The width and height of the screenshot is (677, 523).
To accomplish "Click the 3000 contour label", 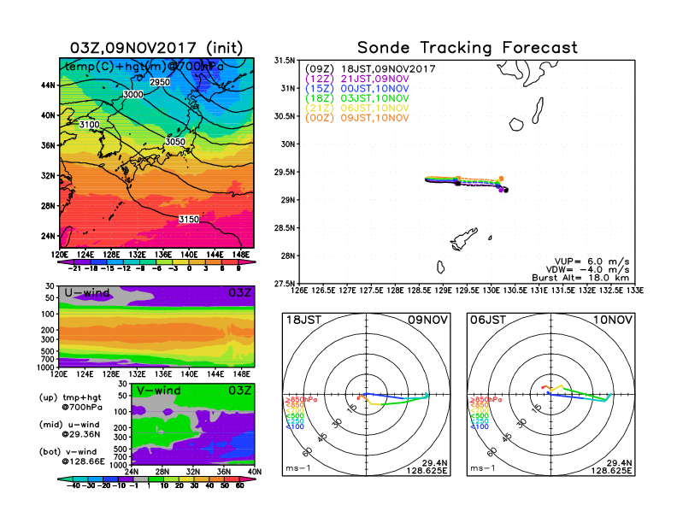I will point(133,95).
